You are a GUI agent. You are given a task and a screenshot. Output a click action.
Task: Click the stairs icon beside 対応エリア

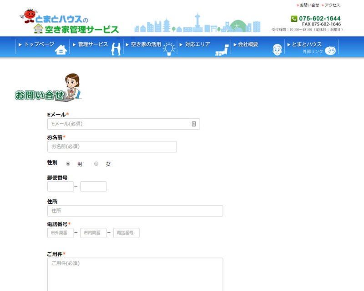click(x=222, y=50)
